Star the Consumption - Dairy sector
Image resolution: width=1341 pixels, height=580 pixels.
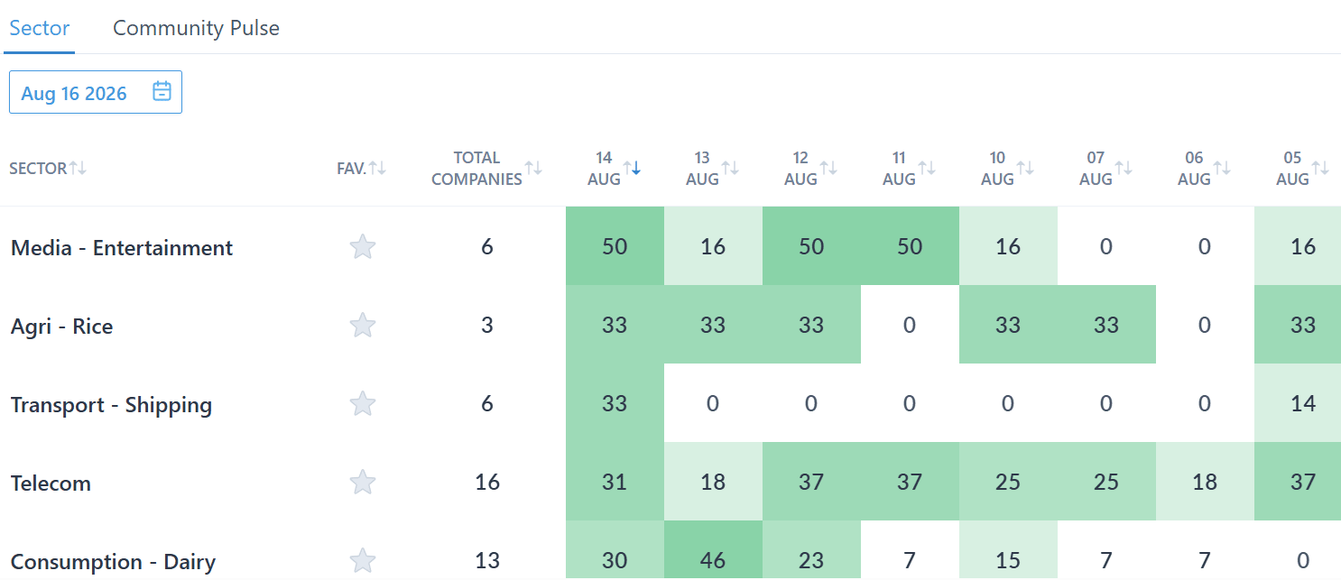click(363, 561)
